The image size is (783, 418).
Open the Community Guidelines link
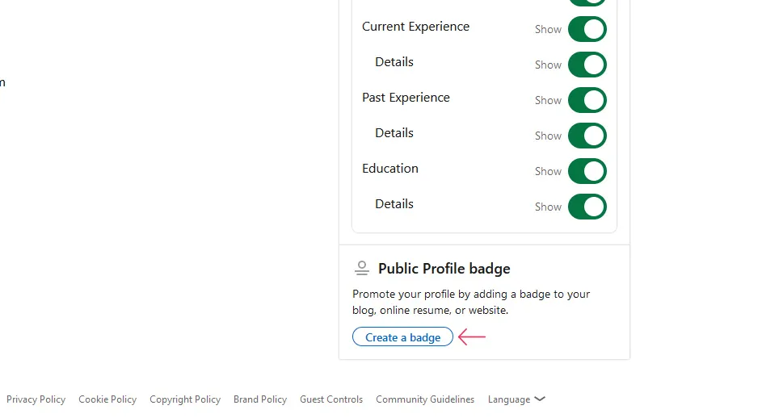point(425,399)
